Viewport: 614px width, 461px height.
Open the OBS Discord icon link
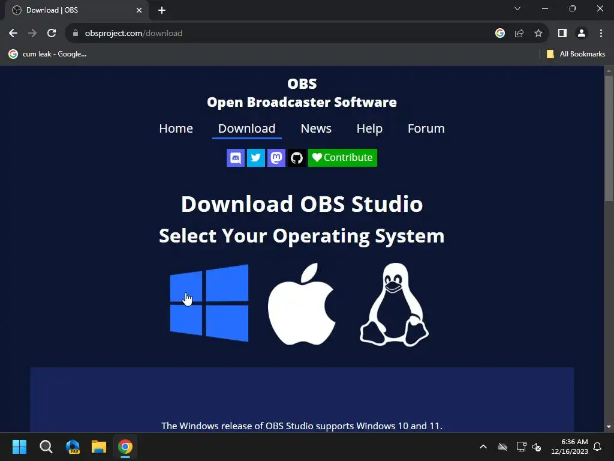pyautogui.click(x=235, y=158)
